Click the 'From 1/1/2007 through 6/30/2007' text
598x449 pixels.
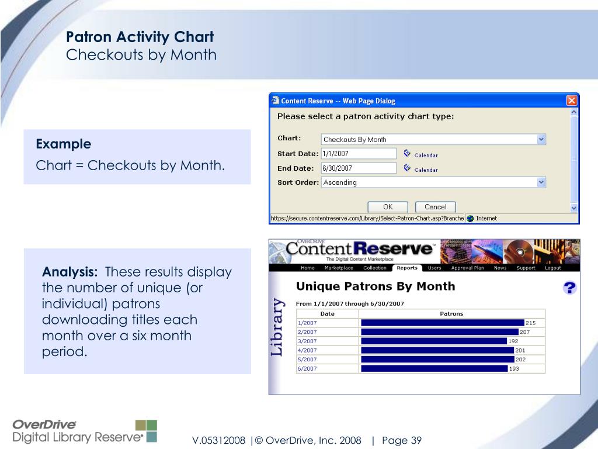350,304
